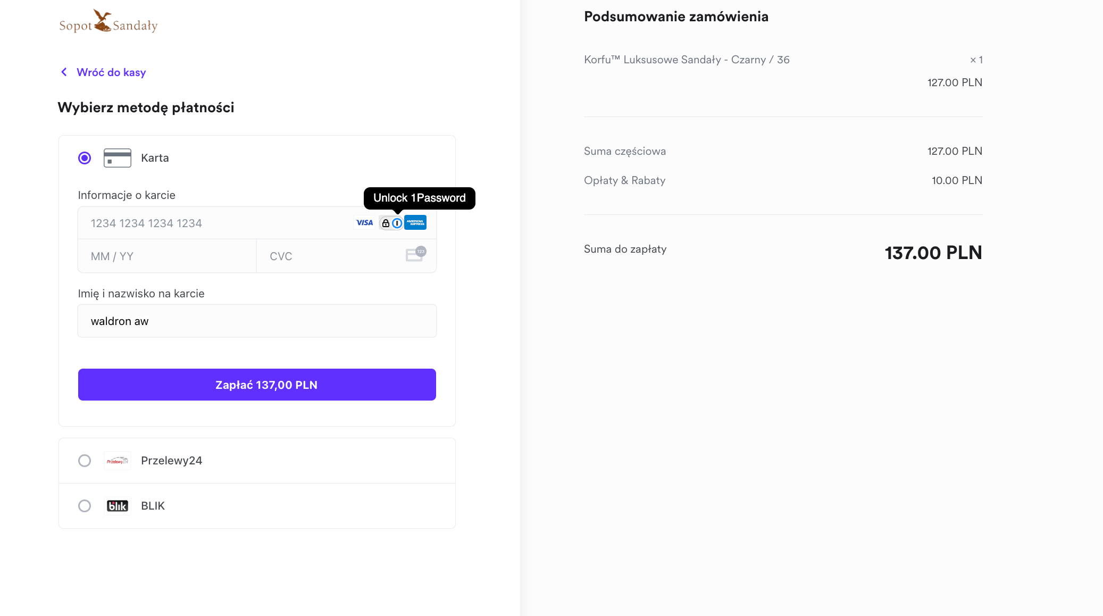
Task: Click the back chevron arrow icon
Action: 64,72
